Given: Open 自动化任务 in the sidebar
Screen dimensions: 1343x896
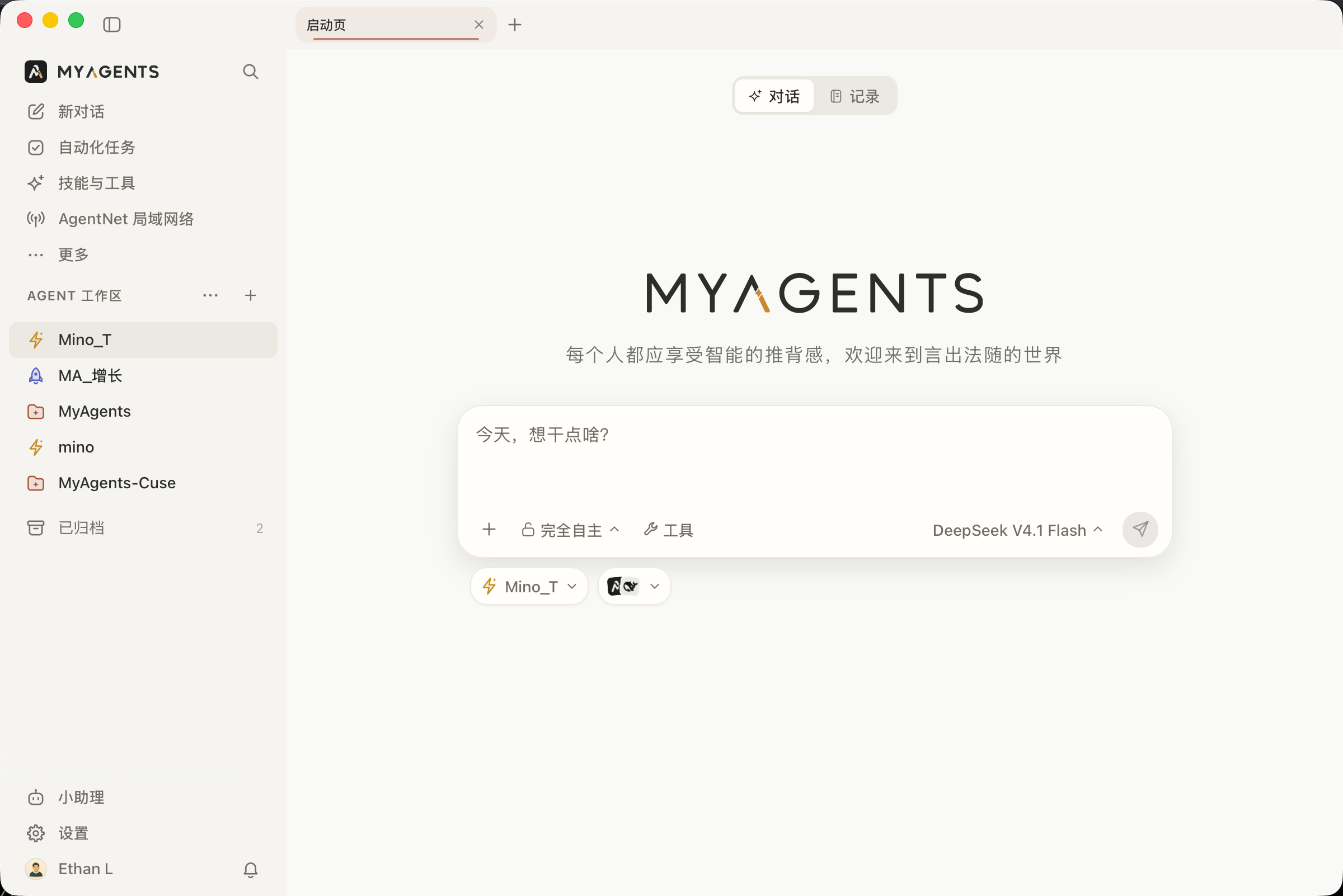Looking at the screenshot, I should 143,148.
